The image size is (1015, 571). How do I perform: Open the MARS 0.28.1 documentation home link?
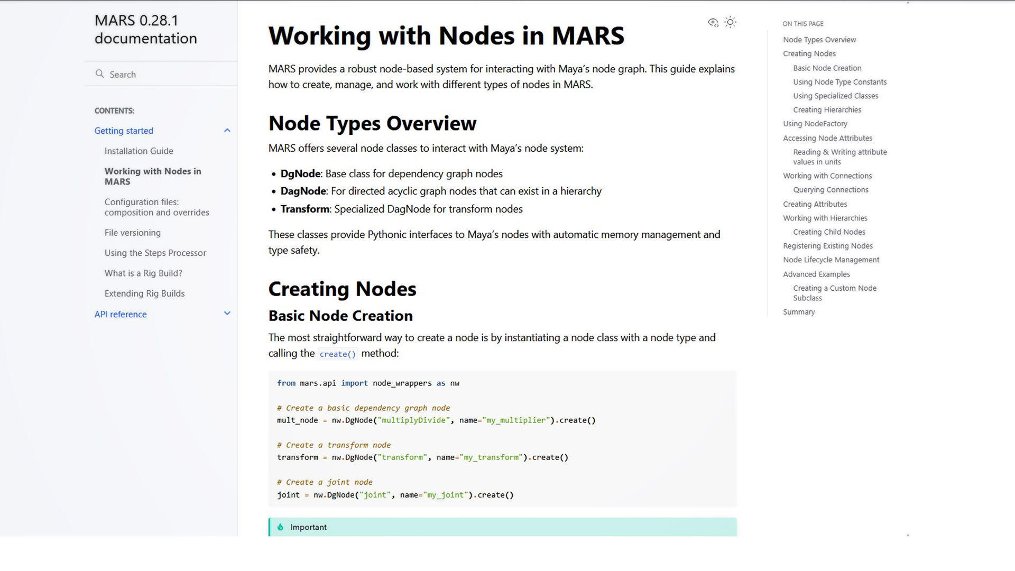(146, 29)
